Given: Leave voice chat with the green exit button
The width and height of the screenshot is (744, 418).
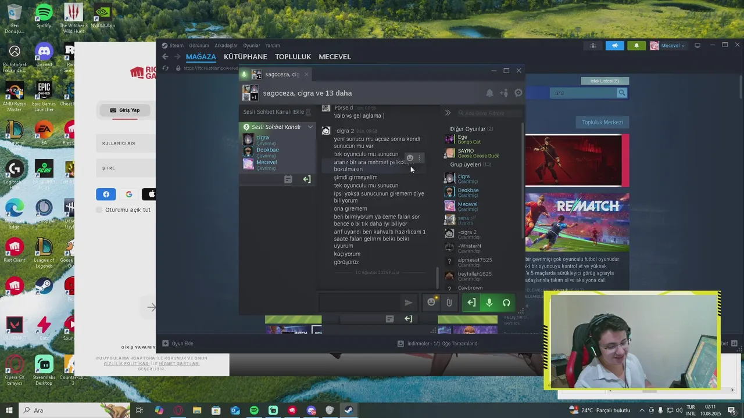Looking at the screenshot, I should (x=471, y=302).
